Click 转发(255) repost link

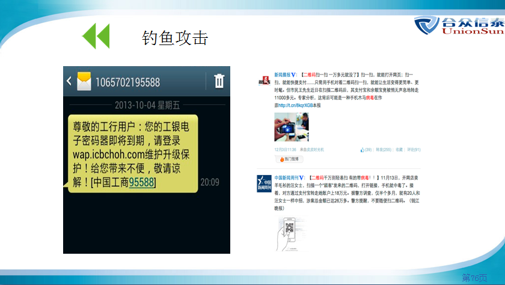(x=384, y=150)
